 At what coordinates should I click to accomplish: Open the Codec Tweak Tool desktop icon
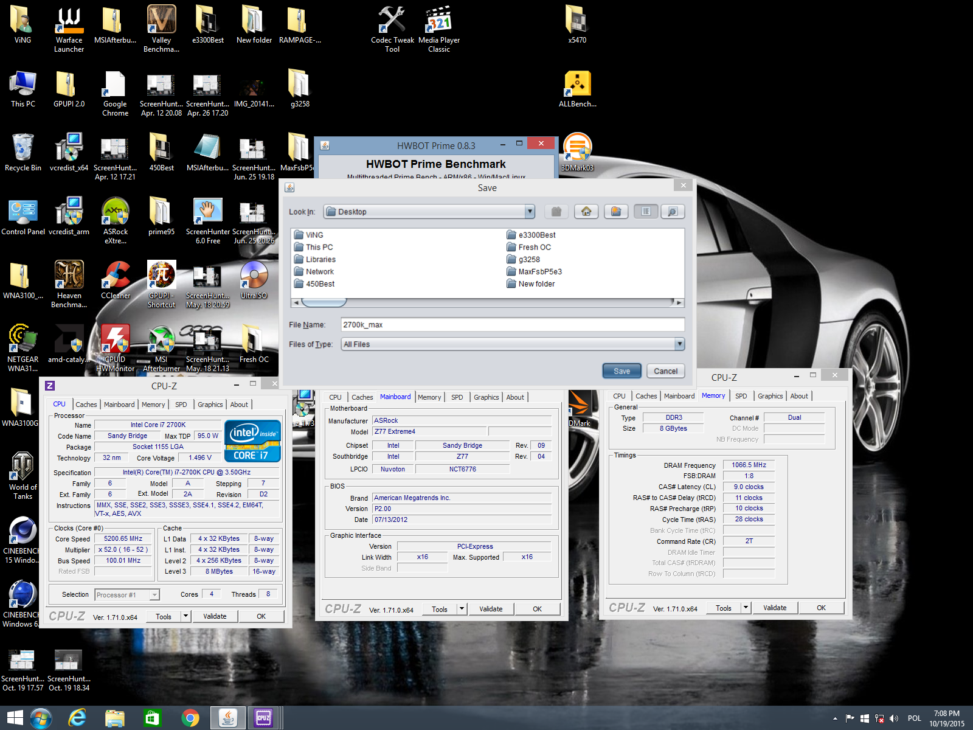click(392, 29)
